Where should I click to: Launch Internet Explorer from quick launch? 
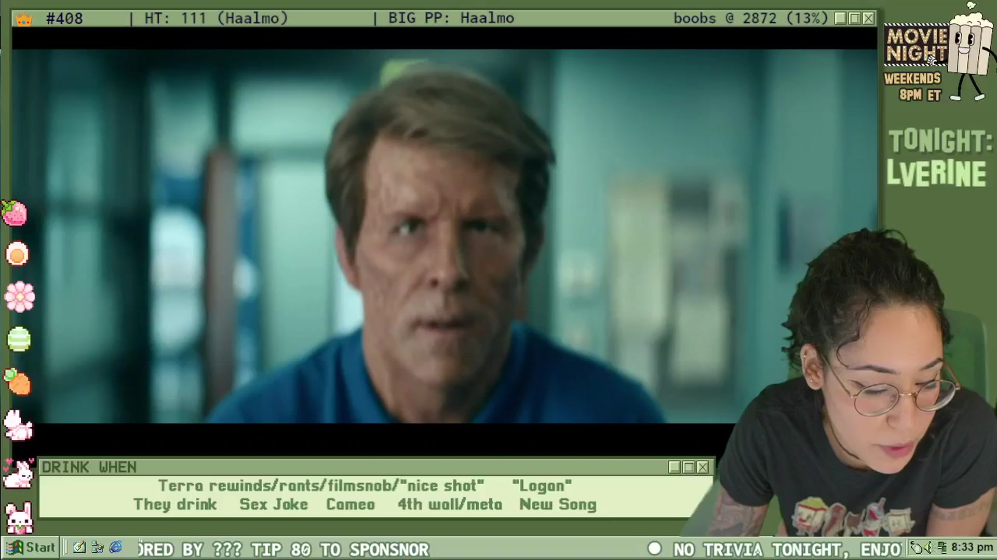115,547
